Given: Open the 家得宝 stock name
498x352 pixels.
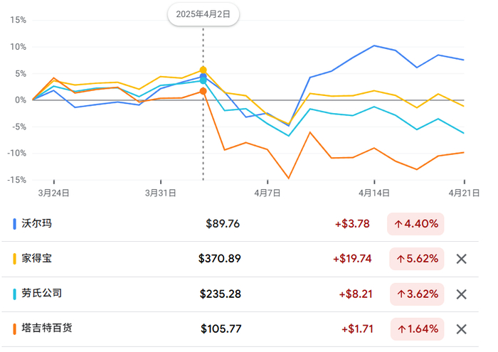Looking at the screenshot, I should 37,258.
